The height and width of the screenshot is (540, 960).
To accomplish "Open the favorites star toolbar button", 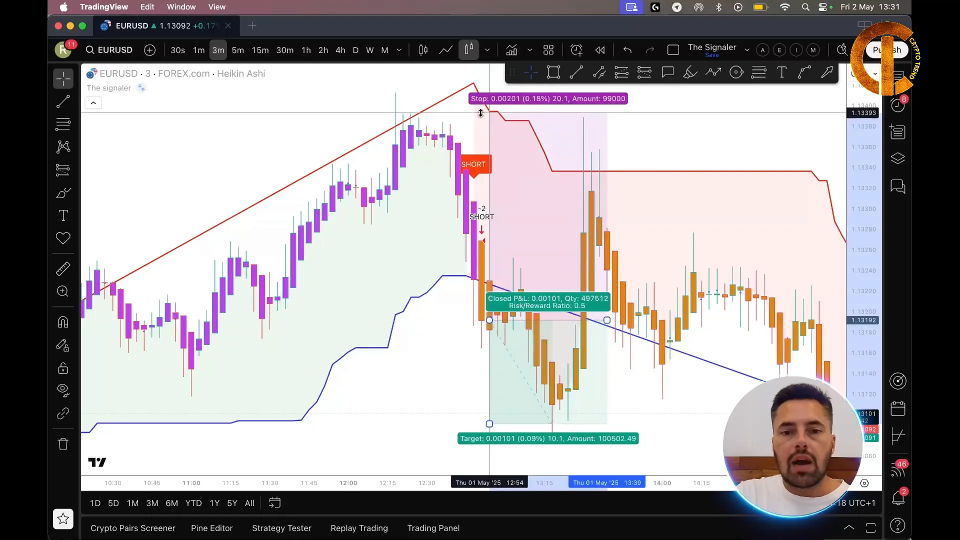I will 63,519.
